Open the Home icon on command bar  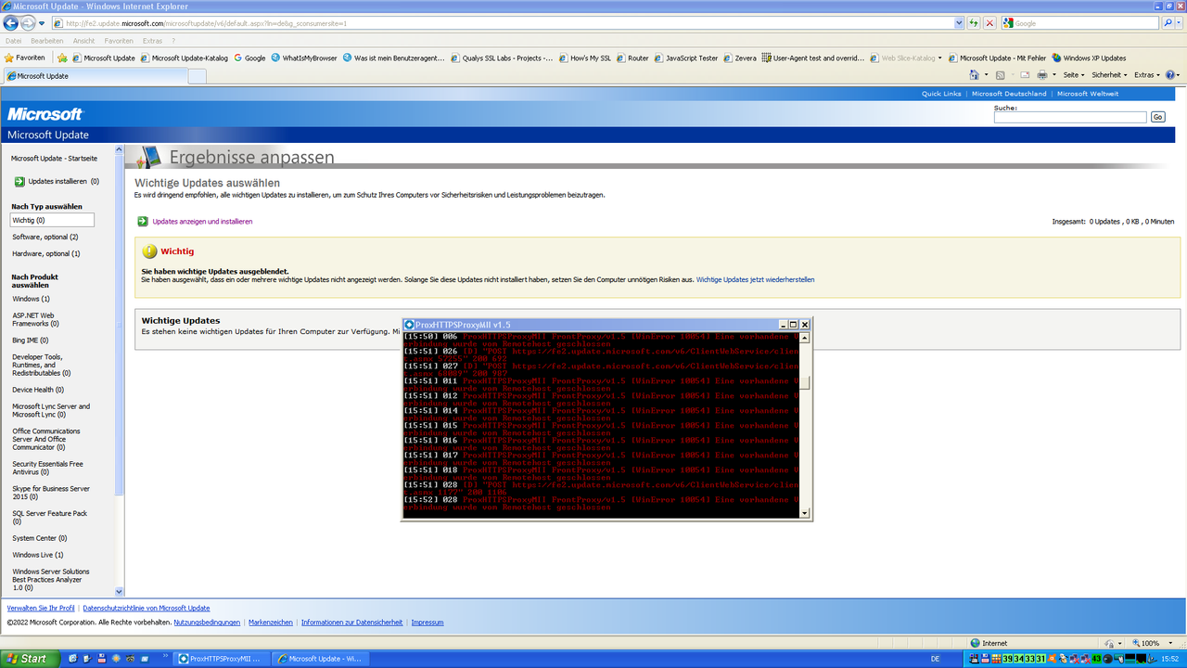click(975, 74)
